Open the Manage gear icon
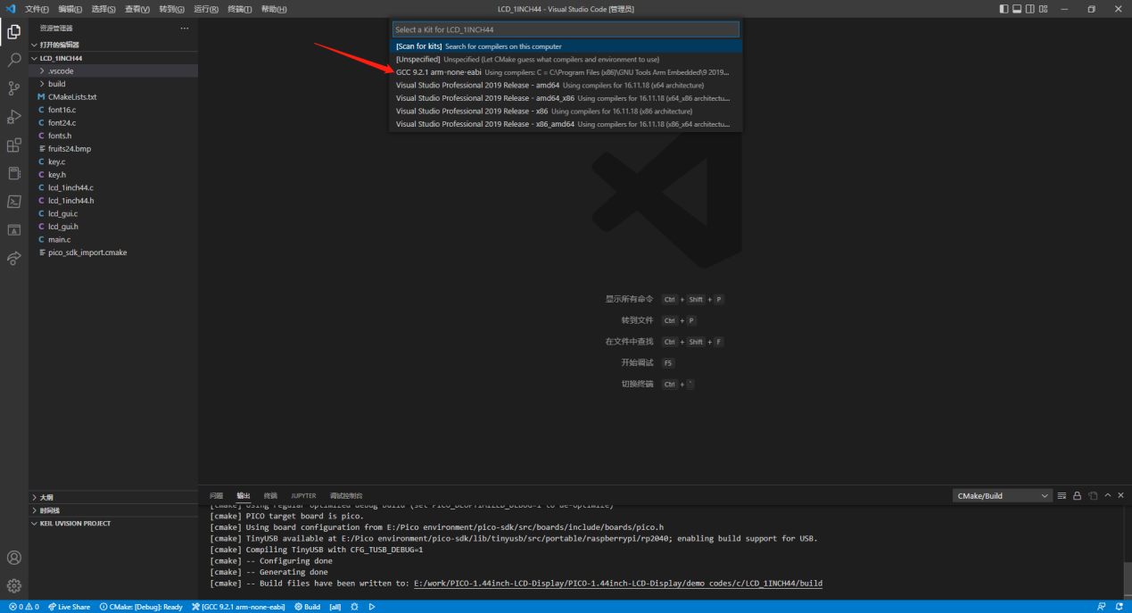 click(x=13, y=586)
